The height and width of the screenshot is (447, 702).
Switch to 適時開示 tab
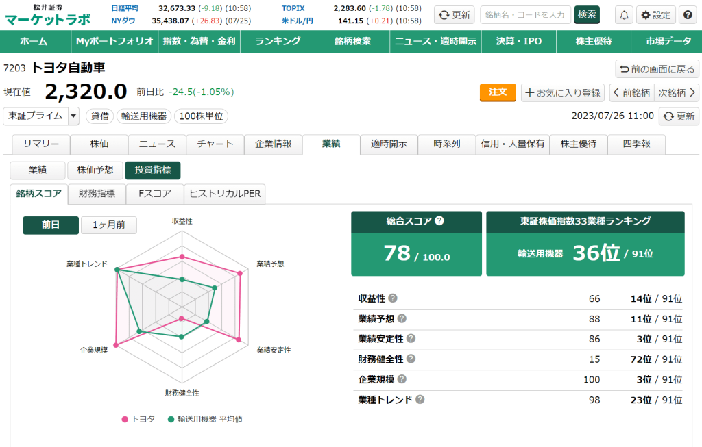[389, 144]
